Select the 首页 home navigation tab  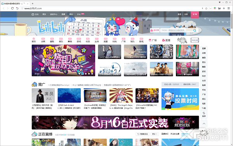point(34,40)
